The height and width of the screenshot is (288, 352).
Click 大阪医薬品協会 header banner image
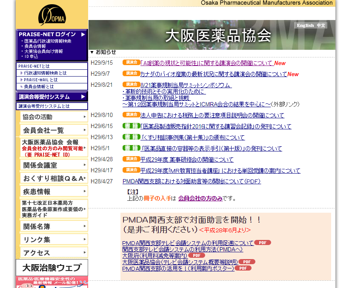coord(212,35)
